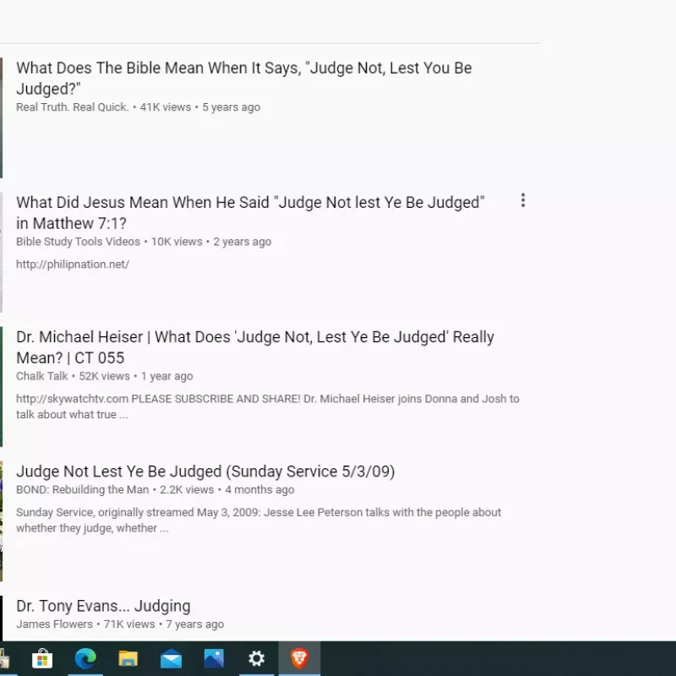
Task: Open the Mail app taskbar icon
Action: point(171,658)
